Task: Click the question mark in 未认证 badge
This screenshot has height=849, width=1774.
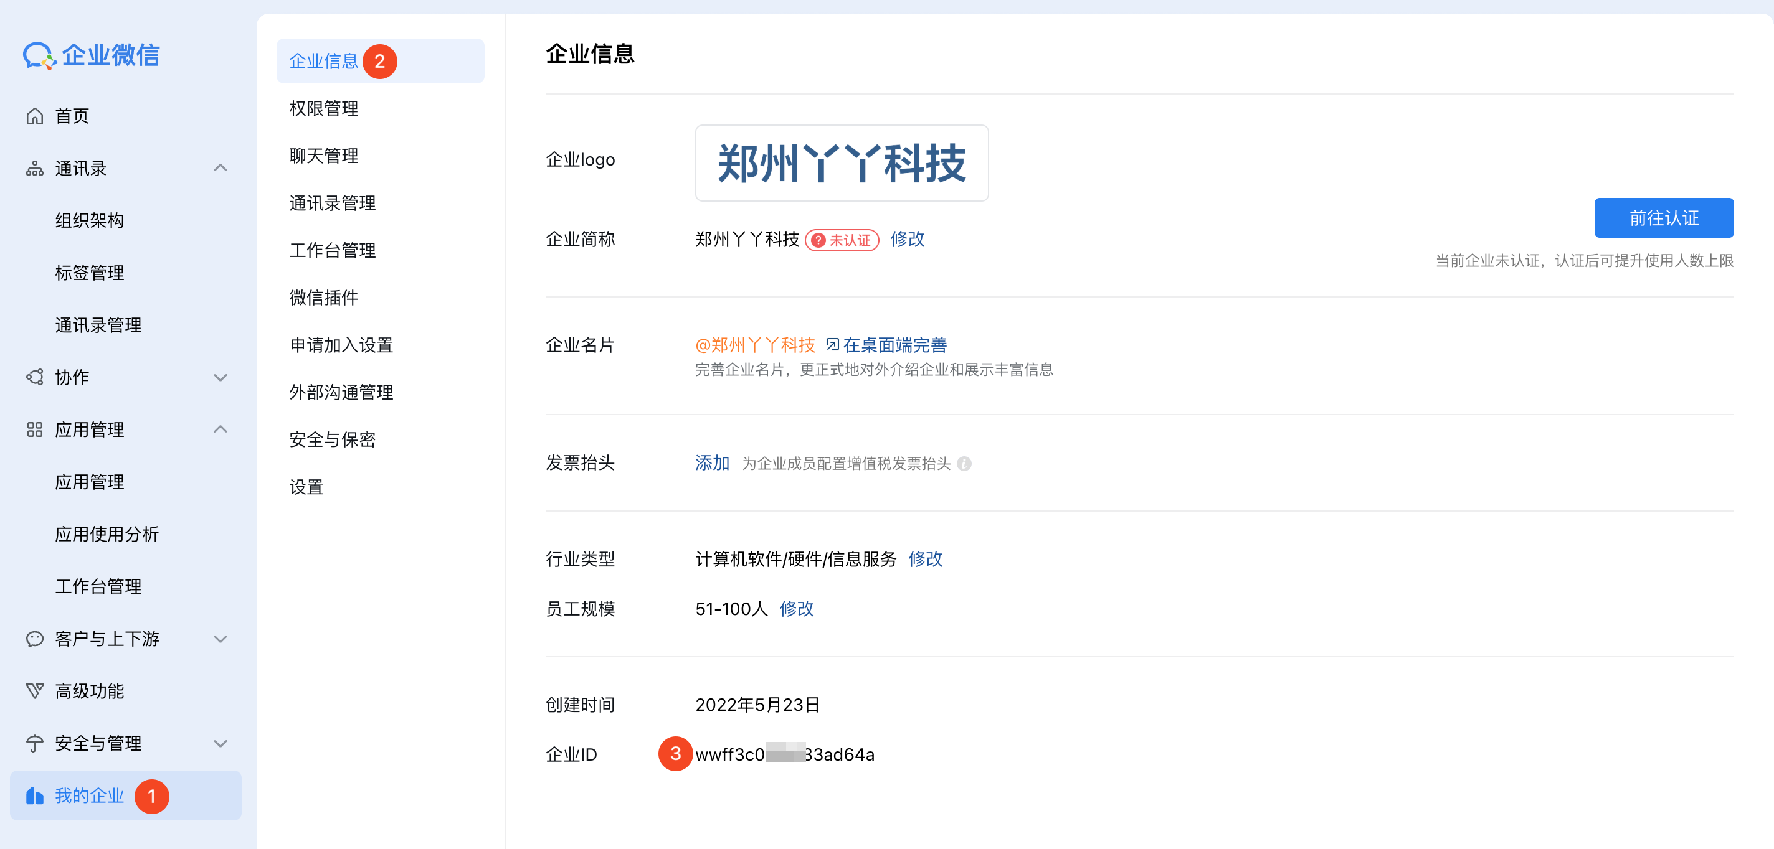Action: coord(818,240)
